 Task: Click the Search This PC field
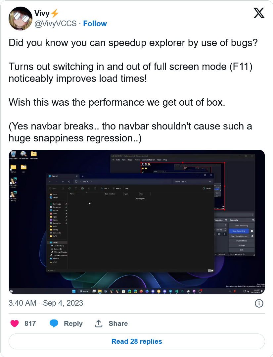192,182
